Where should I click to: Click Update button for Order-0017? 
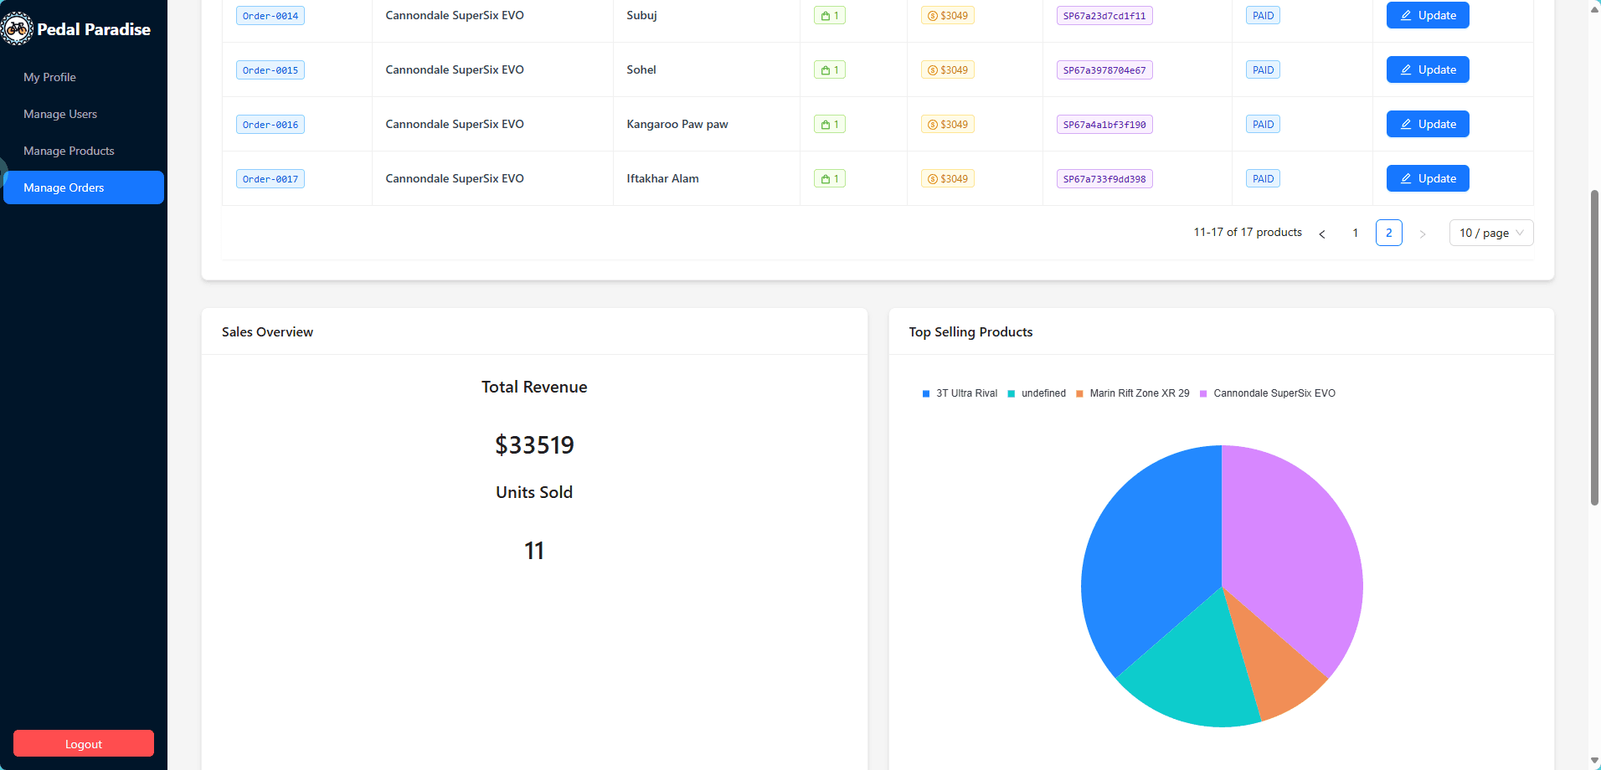pos(1427,178)
